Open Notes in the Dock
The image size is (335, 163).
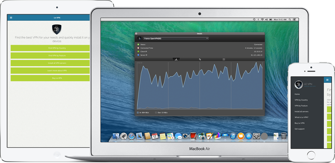click(163, 136)
